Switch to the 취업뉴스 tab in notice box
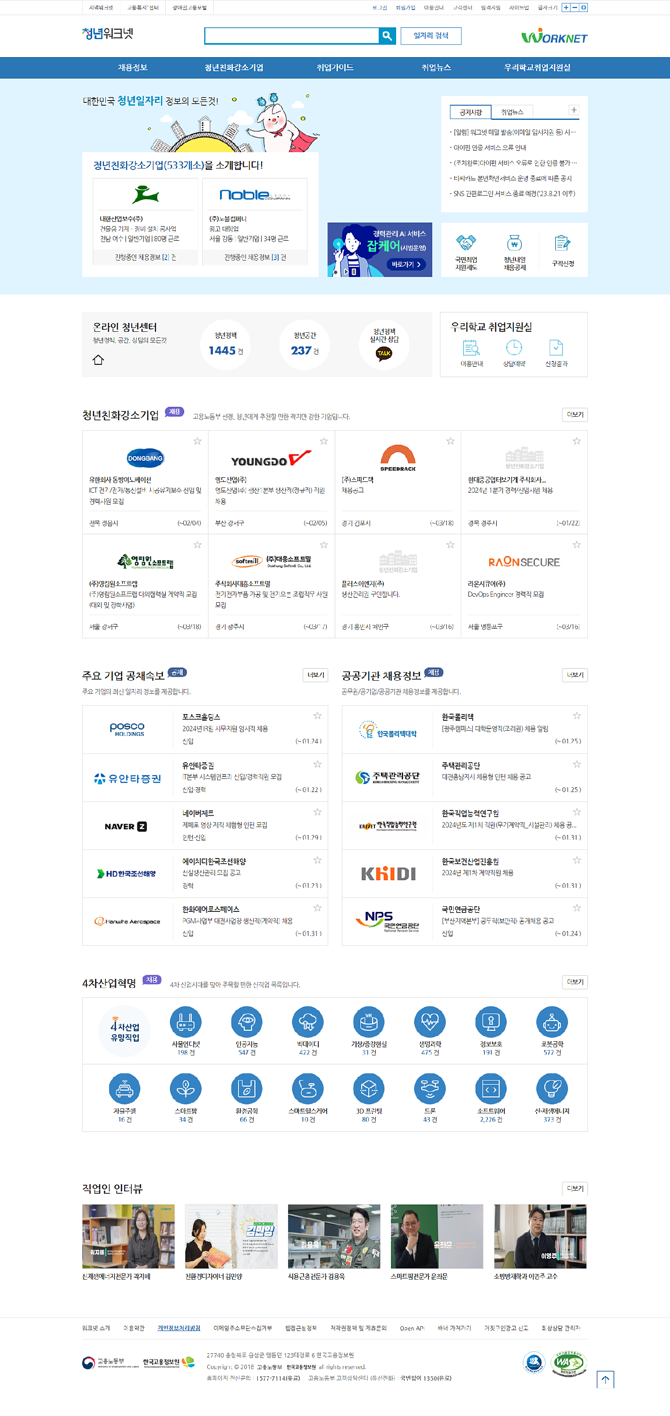Screen dimensions: 670x1416 click(x=512, y=112)
